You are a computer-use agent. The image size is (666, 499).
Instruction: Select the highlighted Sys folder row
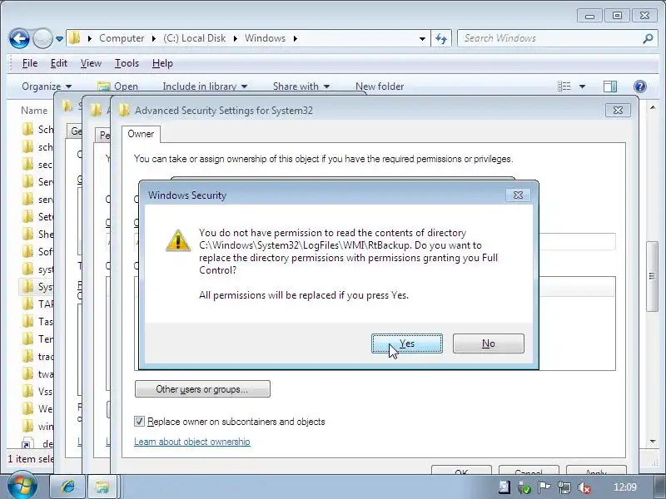(x=36, y=286)
